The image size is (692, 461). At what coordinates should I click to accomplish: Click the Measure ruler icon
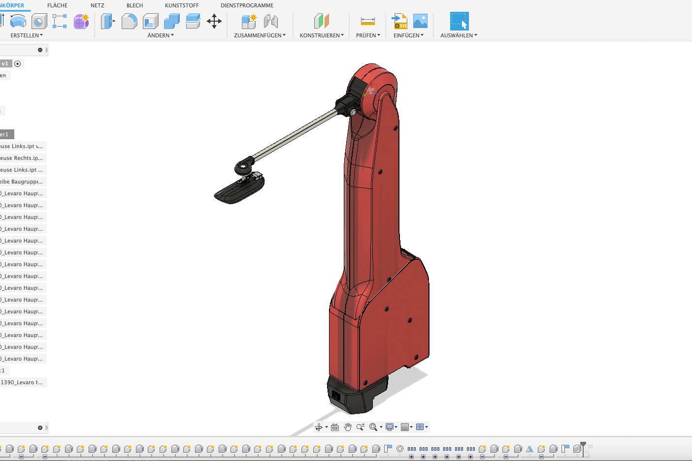tap(368, 21)
